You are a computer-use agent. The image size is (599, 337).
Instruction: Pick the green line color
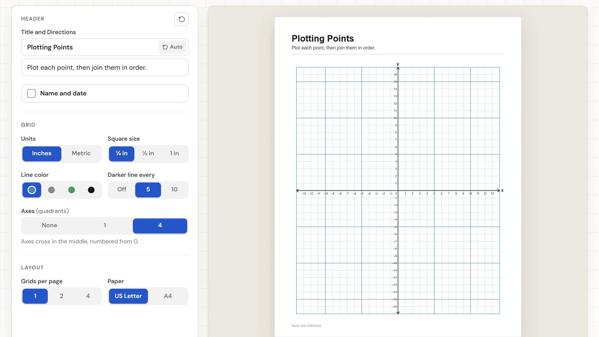pyautogui.click(x=71, y=190)
